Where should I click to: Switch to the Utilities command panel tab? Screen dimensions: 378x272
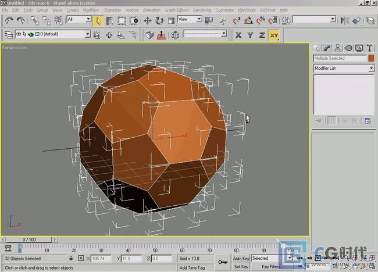(369, 48)
